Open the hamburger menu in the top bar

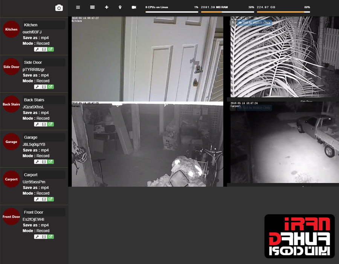78,8
